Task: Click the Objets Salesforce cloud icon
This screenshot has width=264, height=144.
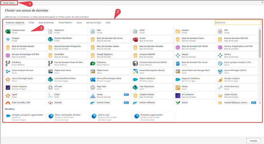Action: tap(135, 80)
